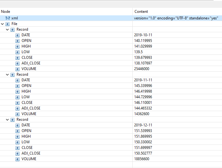Click the element icon next to VOLUME 25446000

pyautogui.click(x=18, y=69)
